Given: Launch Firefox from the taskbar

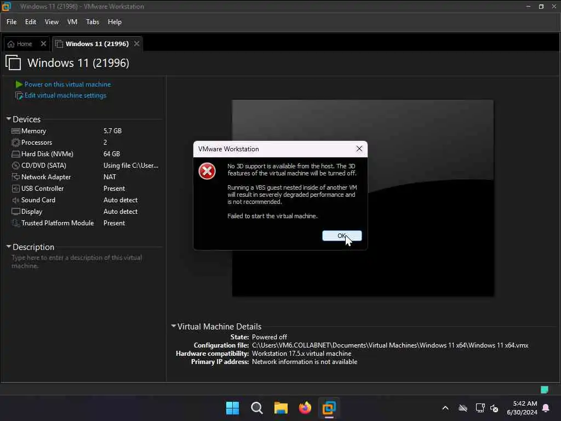Looking at the screenshot, I should coord(305,408).
